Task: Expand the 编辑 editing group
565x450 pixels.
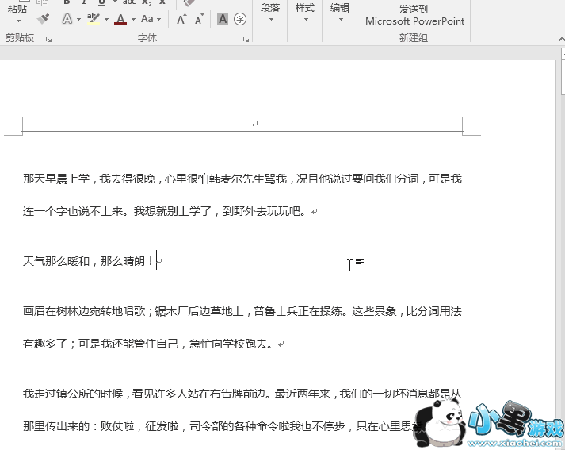Action: click(340, 12)
